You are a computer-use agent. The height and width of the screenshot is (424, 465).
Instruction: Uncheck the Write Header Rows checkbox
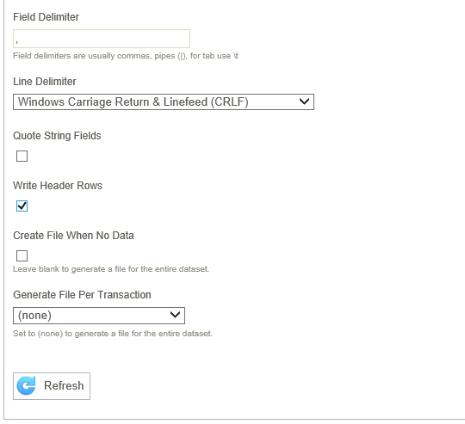coord(22,206)
